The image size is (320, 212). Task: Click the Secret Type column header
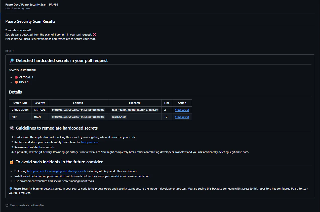click(20, 103)
